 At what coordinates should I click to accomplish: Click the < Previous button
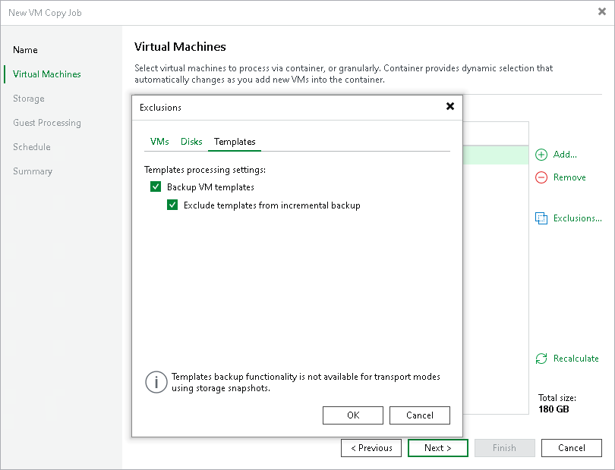tap(371, 448)
